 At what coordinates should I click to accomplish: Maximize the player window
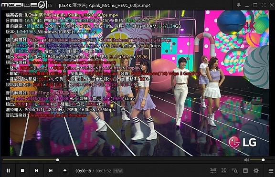(255, 5)
